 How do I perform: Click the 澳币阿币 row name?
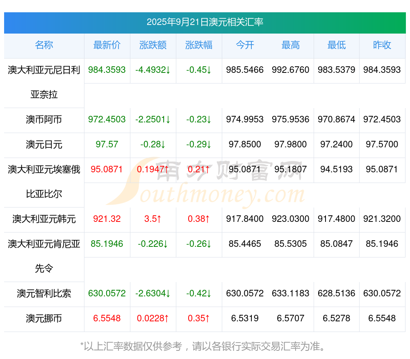(x=44, y=120)
